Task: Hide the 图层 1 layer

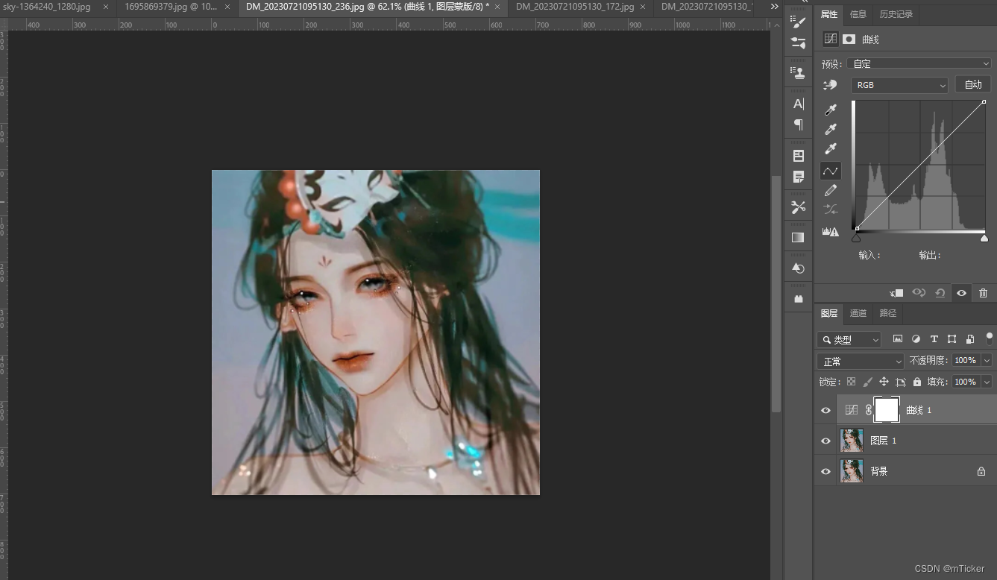Action: (825, 441)
